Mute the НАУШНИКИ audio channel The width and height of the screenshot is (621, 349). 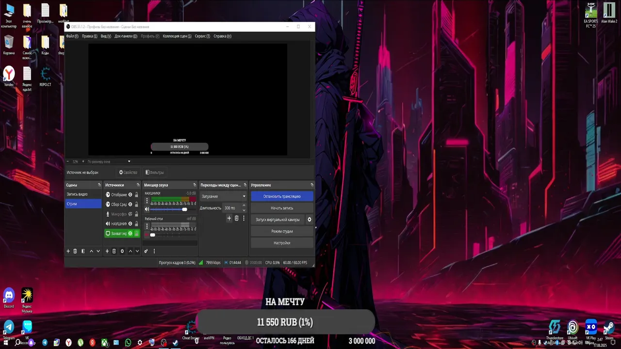(x=147, y=209)
